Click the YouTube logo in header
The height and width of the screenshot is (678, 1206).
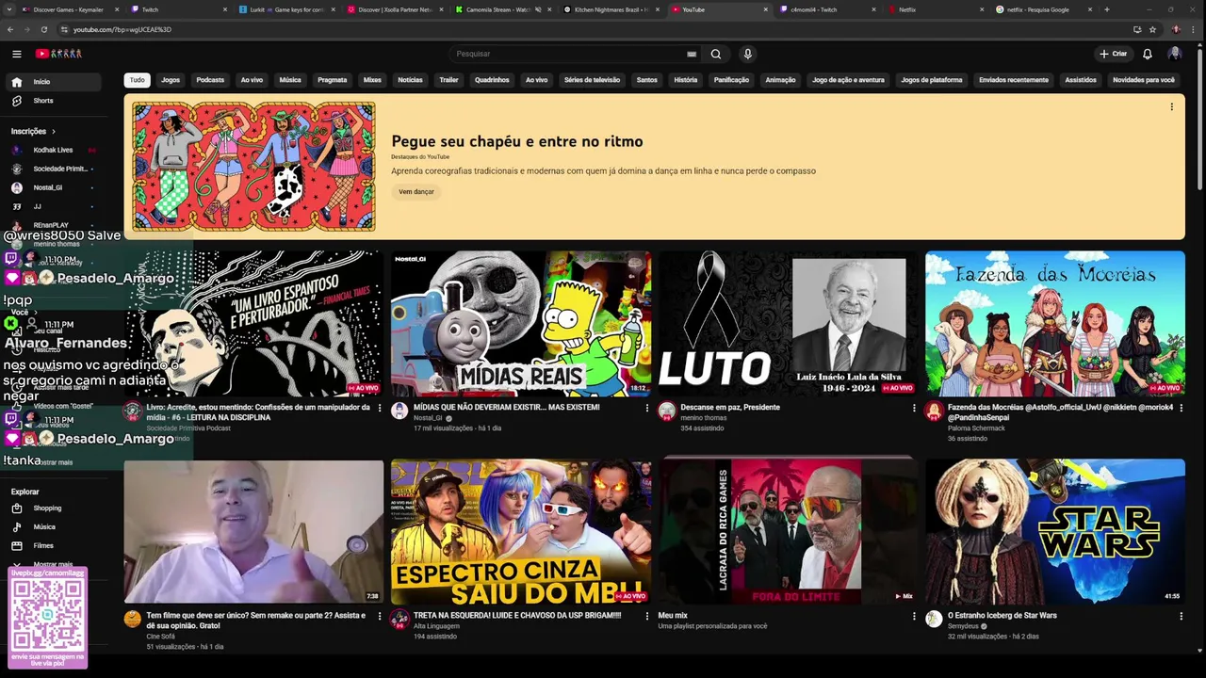tap(58, 54)
